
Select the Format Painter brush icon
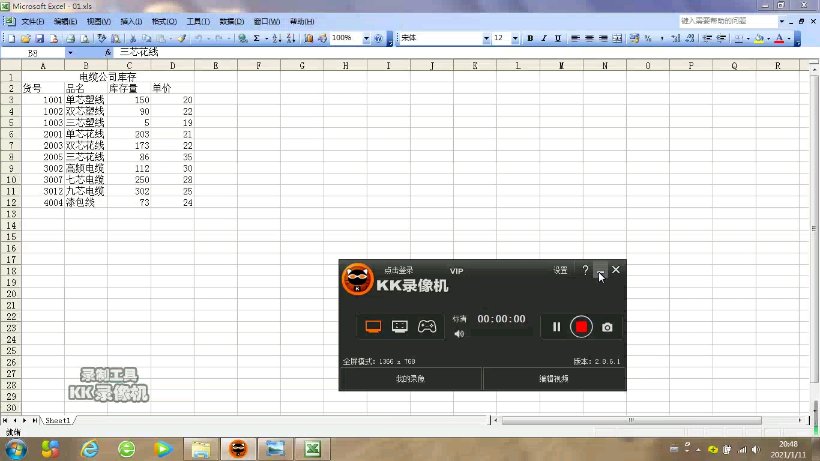coord(182,38)
